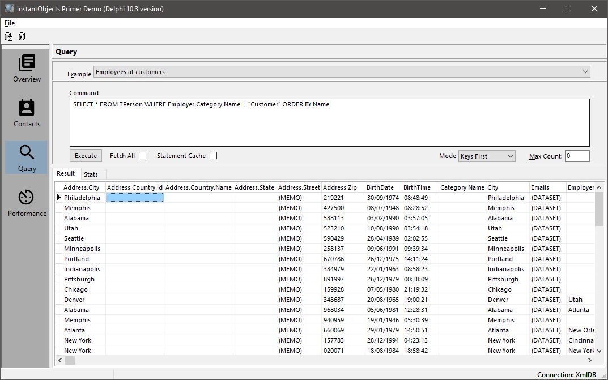Open the File menu
Viewport: 608px width, 380px height.
[x=9, y=23]
